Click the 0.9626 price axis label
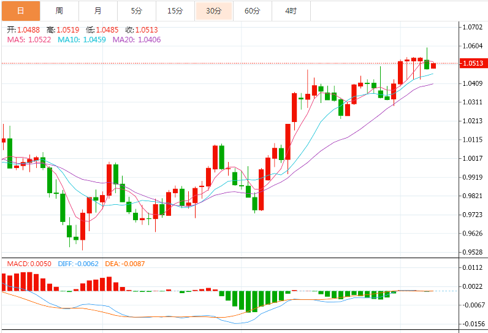Image resolution: width=488 pixels, height=333 pixels. [x=473, y=233]
